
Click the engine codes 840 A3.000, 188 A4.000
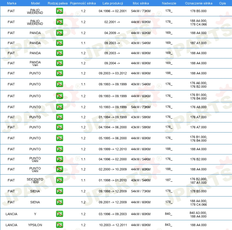click(198, 215)
